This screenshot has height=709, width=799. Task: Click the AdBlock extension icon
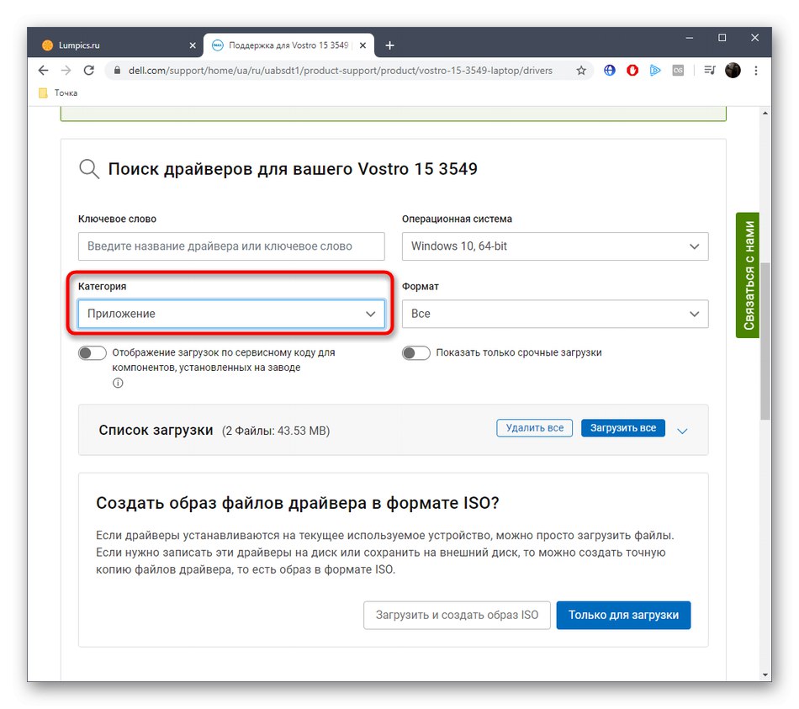click(x=632, y=71)
